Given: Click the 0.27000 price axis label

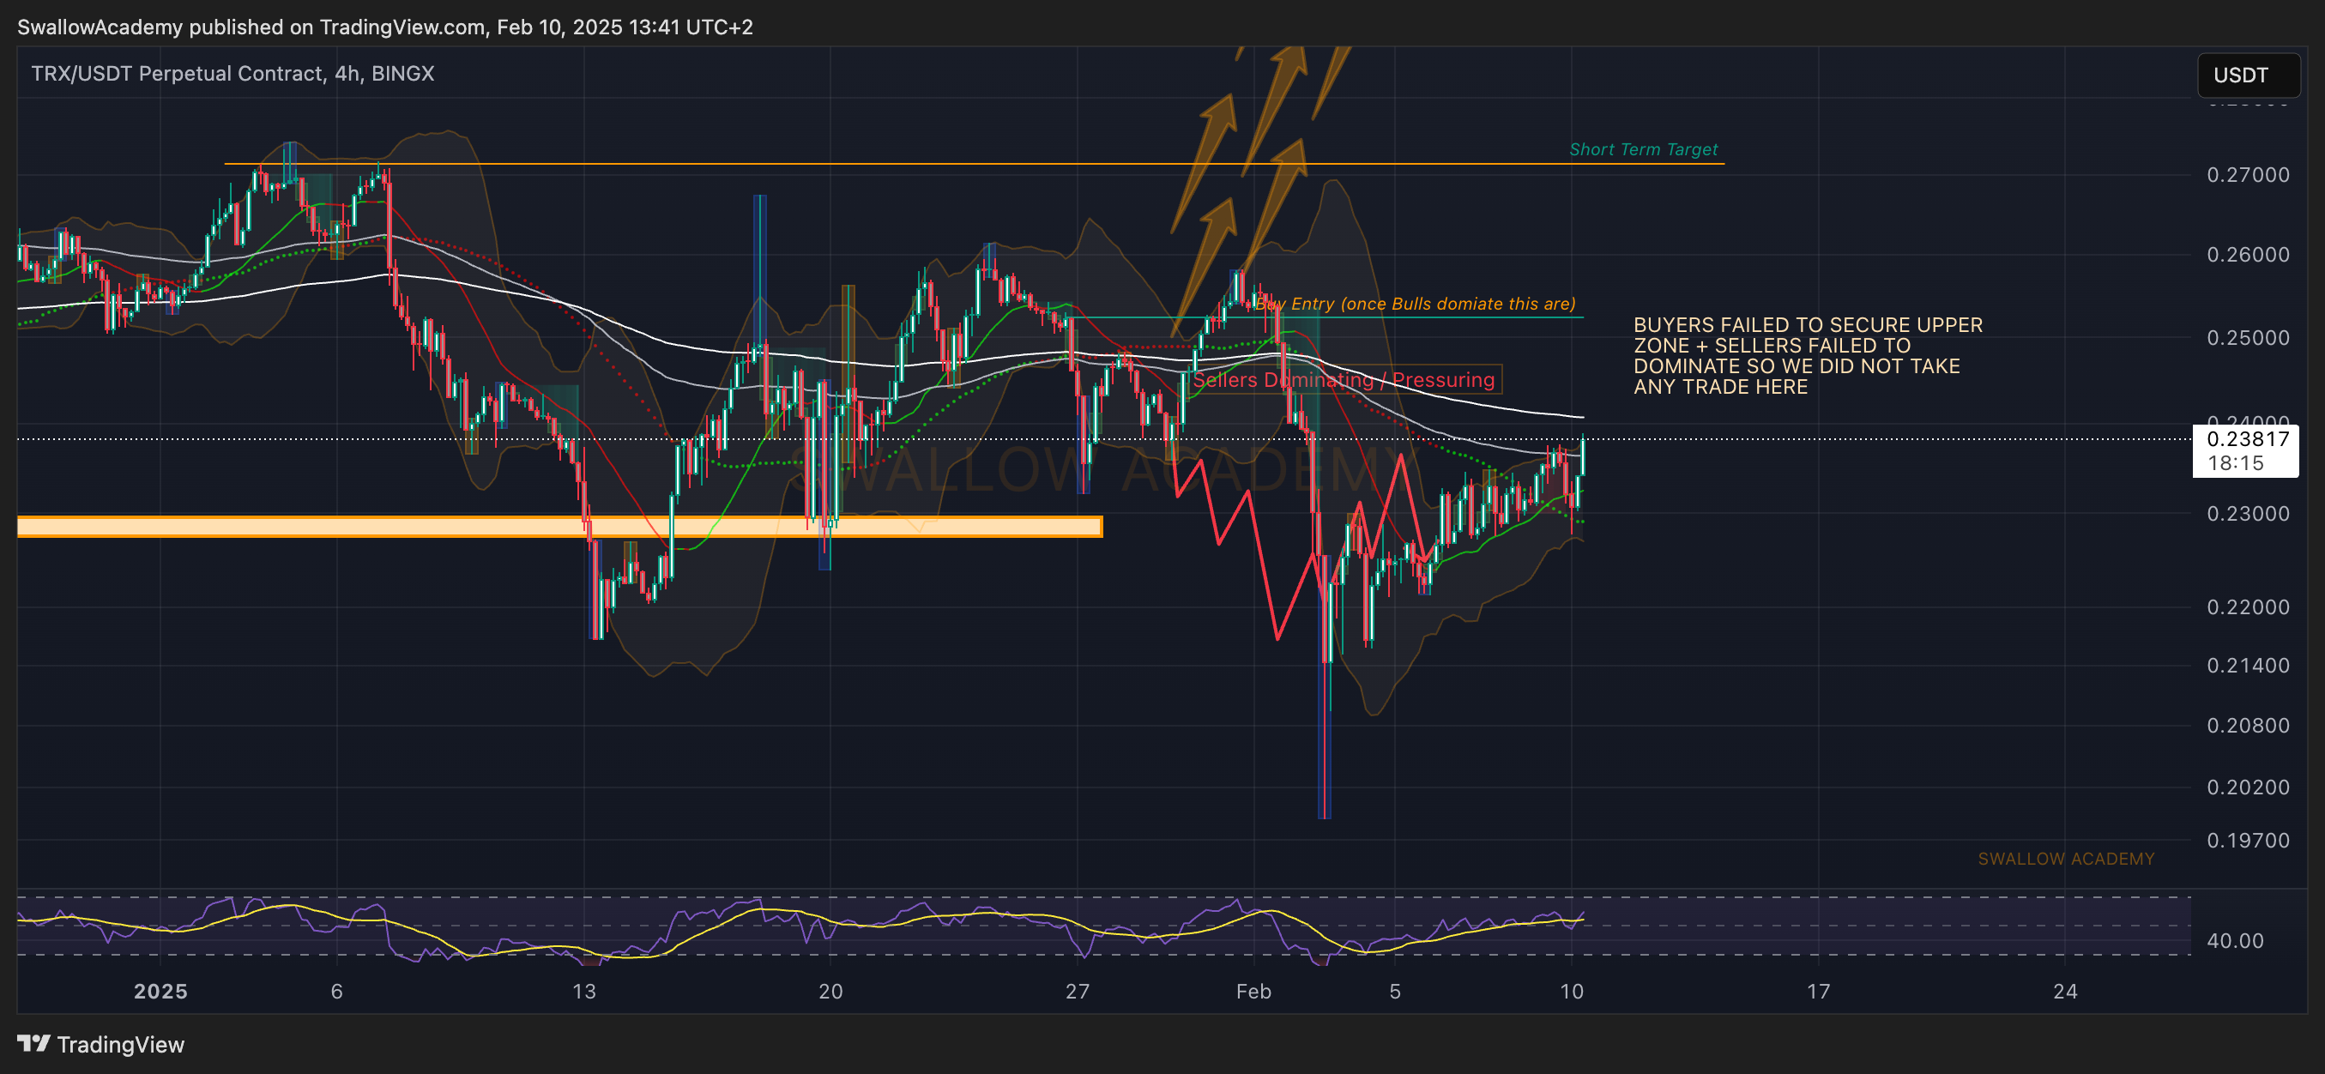Looking at the screenshot, I should click(x=2248, y=174).
